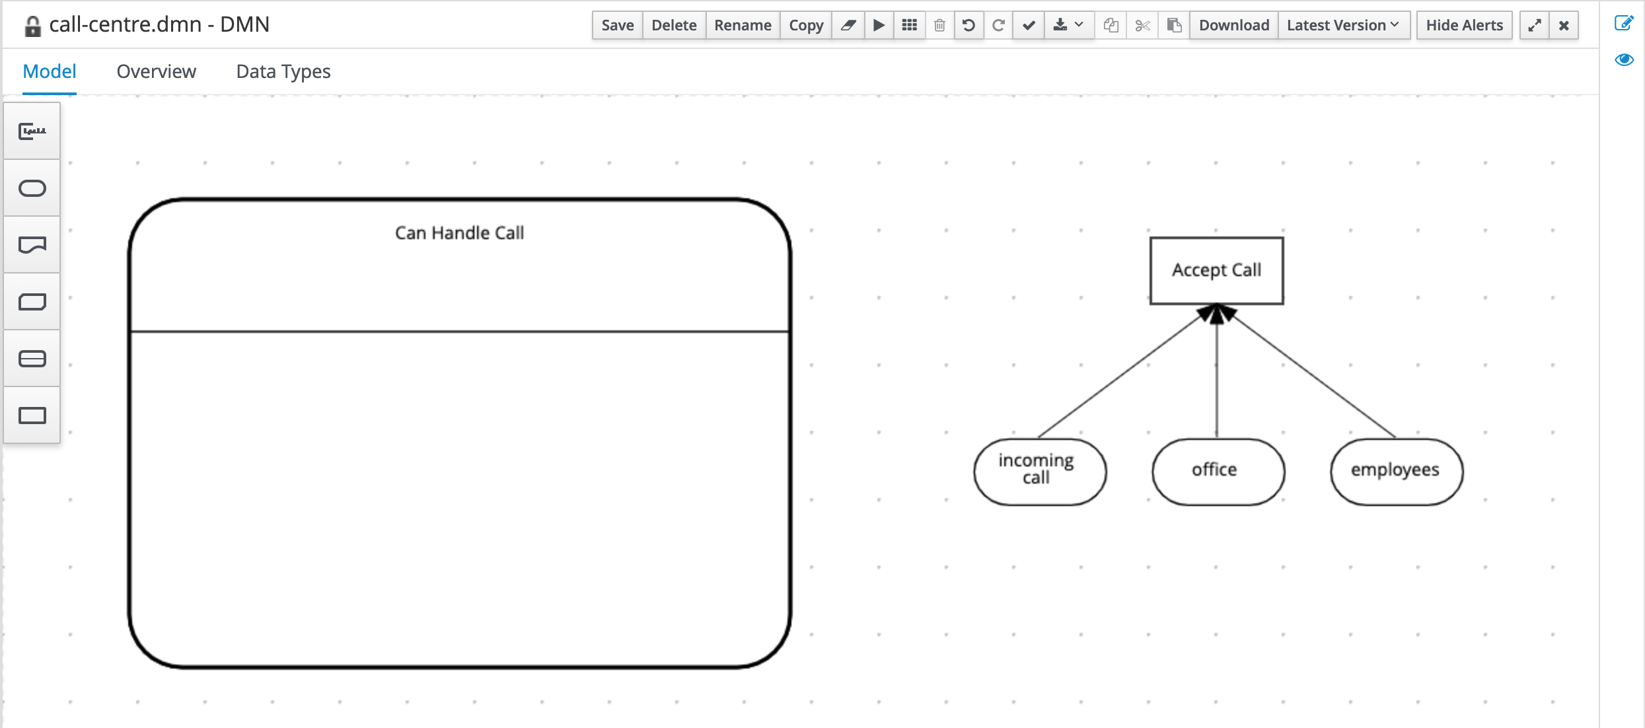
Task: Select the decision service palette shape
Action: (x=32, y=359)
